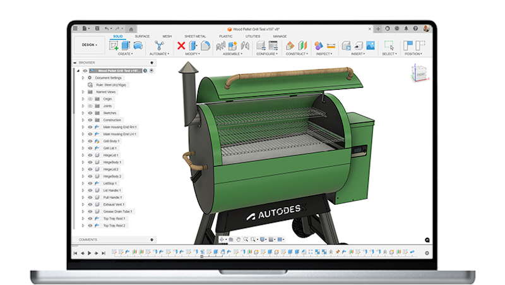Click the Save icon in top bar
Viewport: 505px width, 285px height.
97,28
